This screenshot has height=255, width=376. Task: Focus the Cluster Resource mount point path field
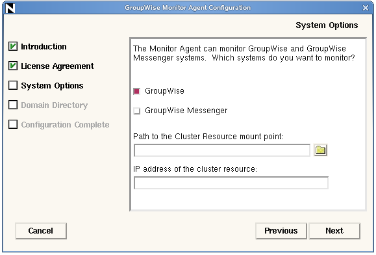(x=222, y=150)
